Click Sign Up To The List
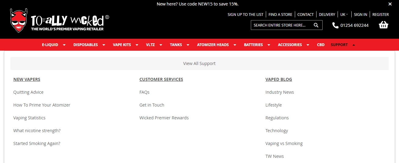 click(x=245, y=14)
